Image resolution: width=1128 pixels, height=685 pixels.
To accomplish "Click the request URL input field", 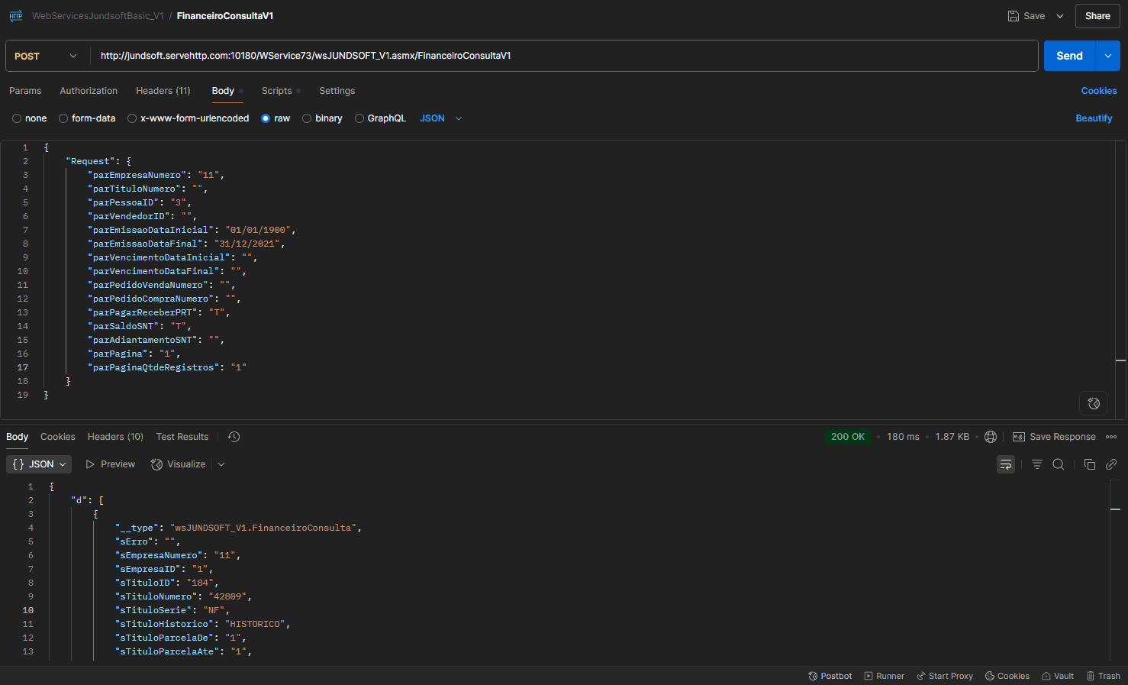I will pyautogui.click(x=565, y=56).
